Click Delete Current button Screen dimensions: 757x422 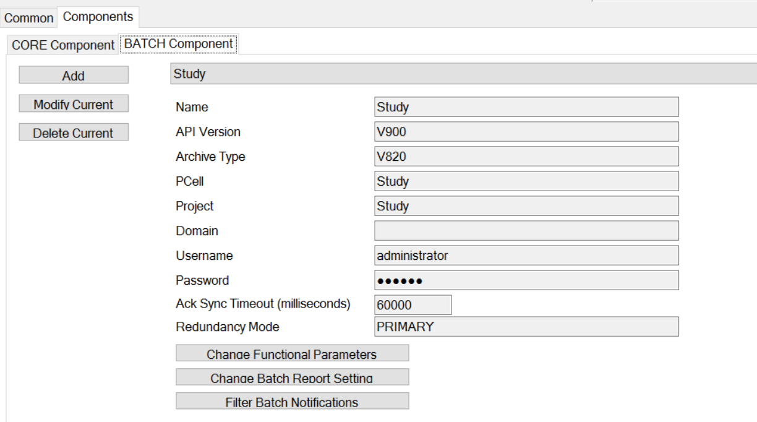[x=74, y=133]
